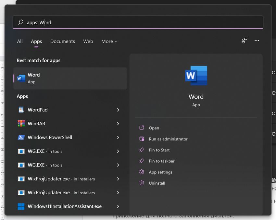This screenshot has height=220, width=276.
Task: Open the account/organization search icon
Action: tap(245, 41)
